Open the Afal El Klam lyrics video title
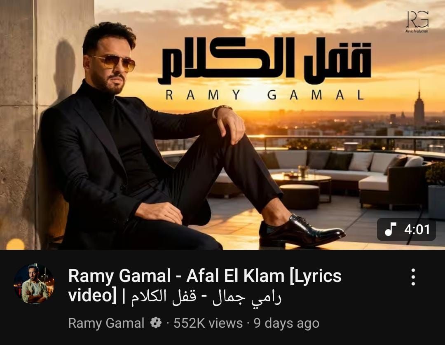The image size is (445, 345). tap(205, 286)
